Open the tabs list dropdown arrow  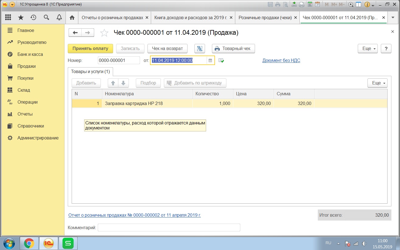pyautogui.click(x=393, y=17)
